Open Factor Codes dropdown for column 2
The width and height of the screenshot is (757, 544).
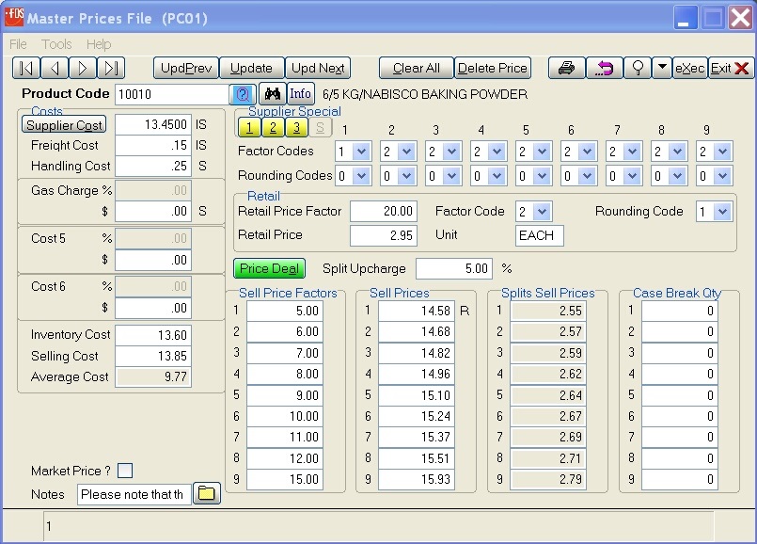(x=406, y=152)
